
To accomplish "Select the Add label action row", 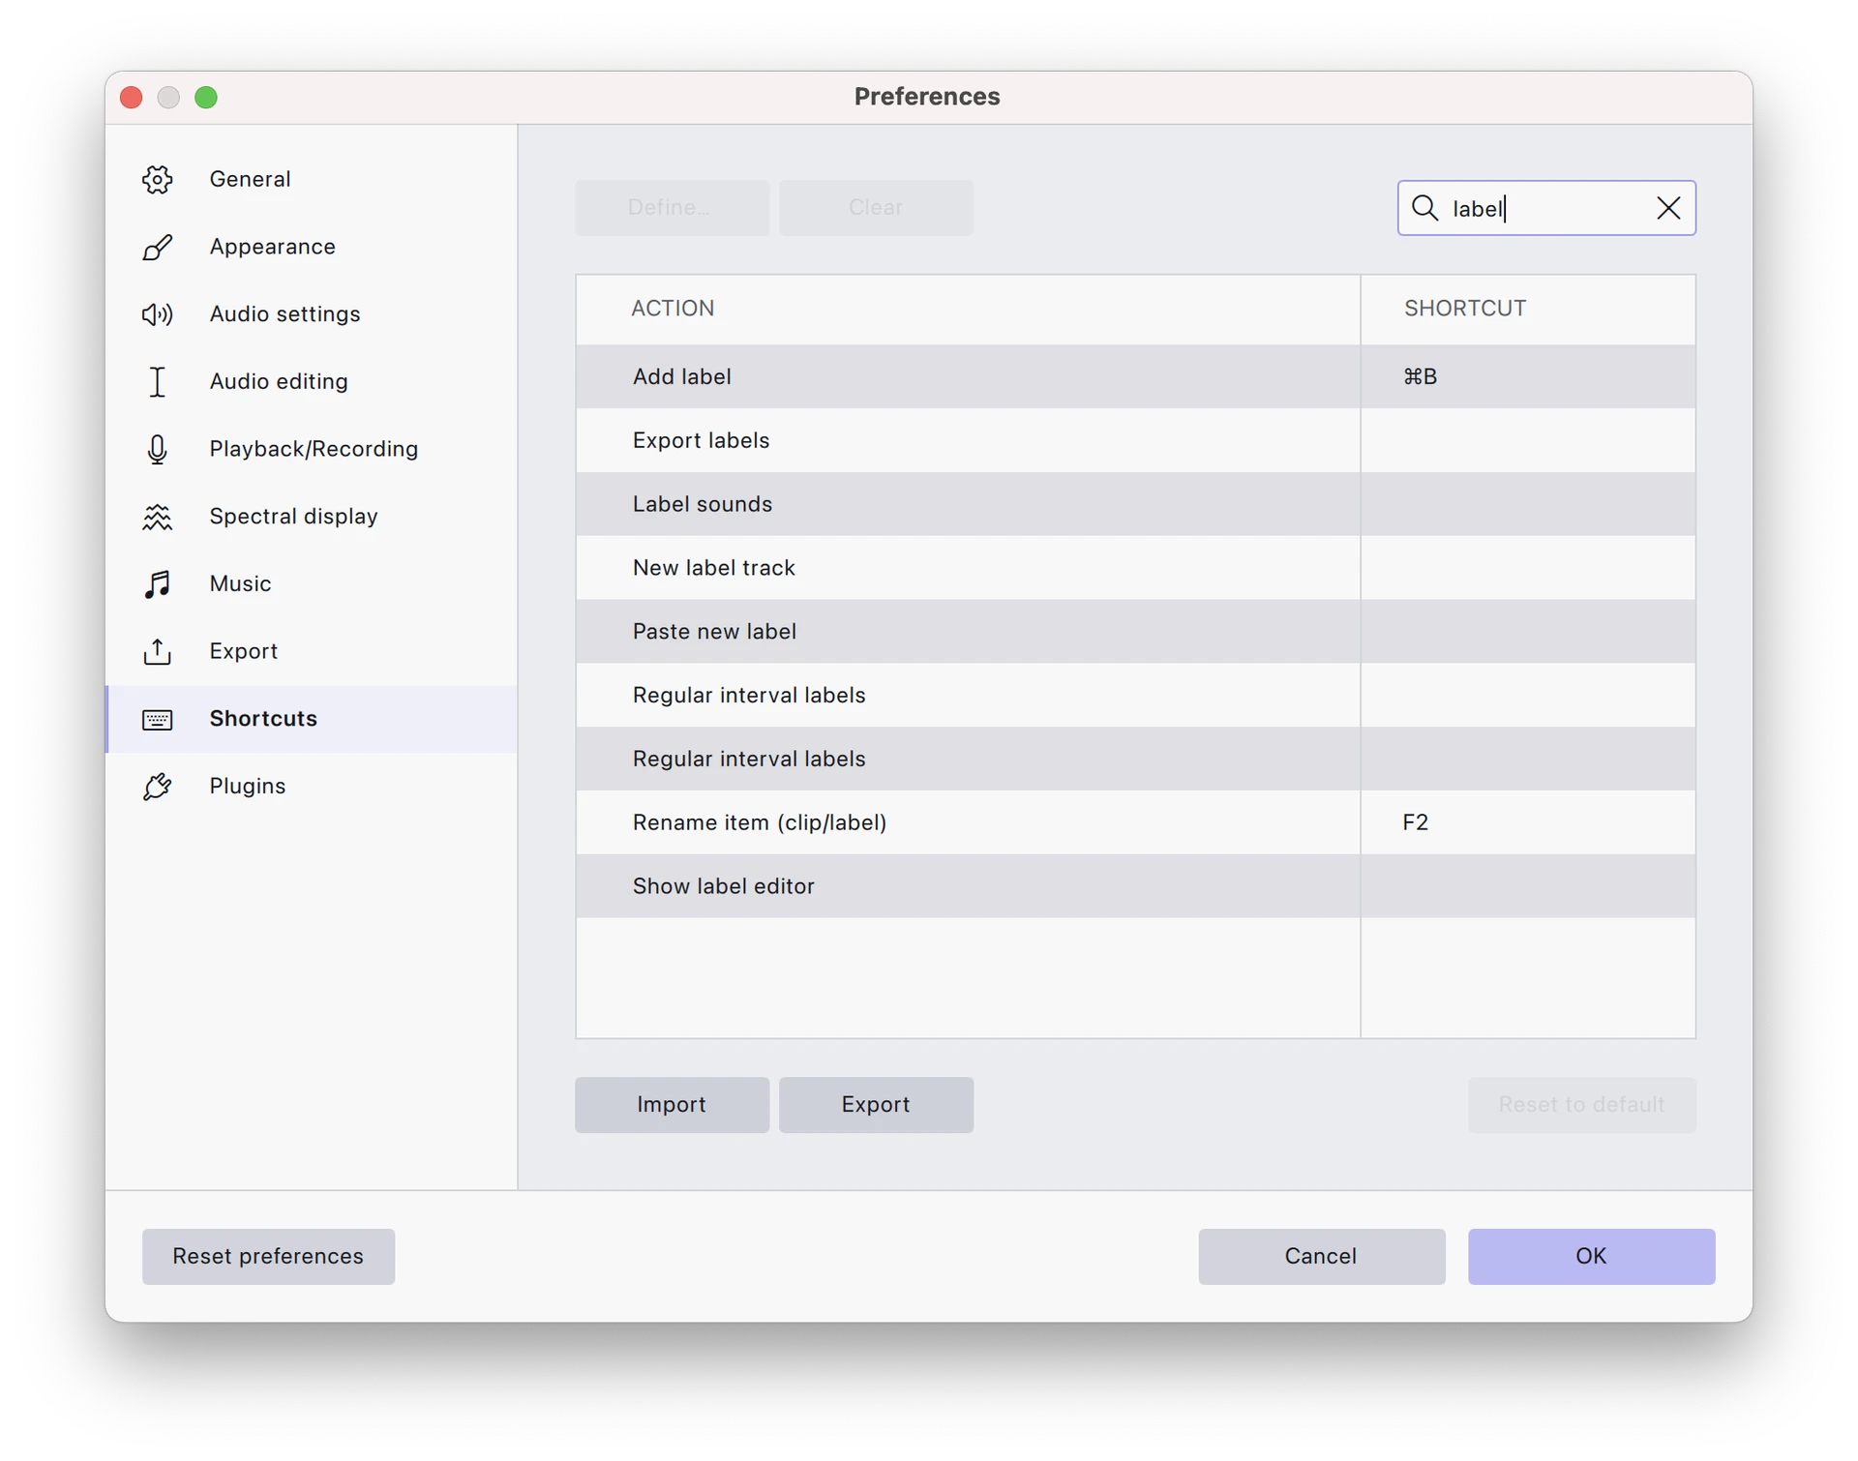I will point(1135,376).
